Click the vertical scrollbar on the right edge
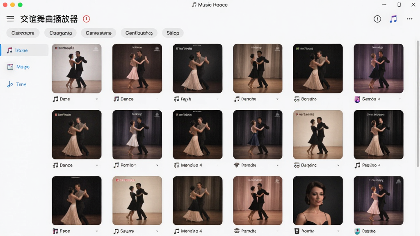The width and height of the screenshot is (420, 236). tap(418, 104)
